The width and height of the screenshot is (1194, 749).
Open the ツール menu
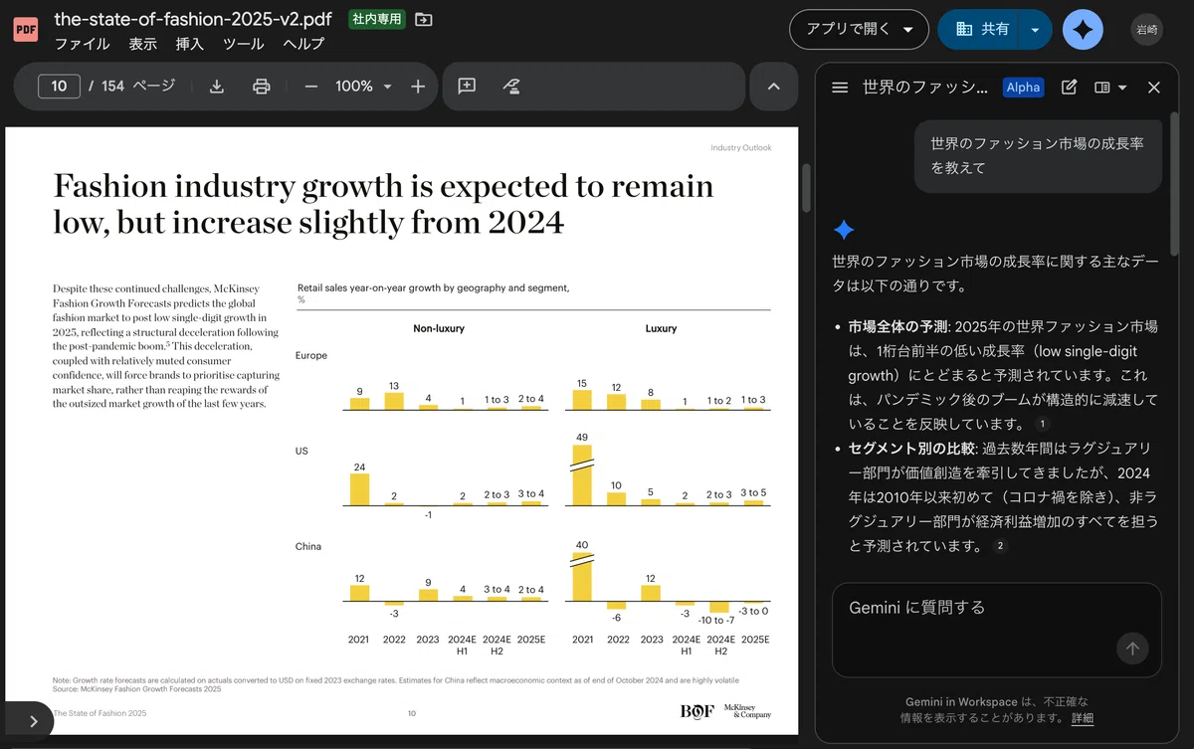pos(243,44)
